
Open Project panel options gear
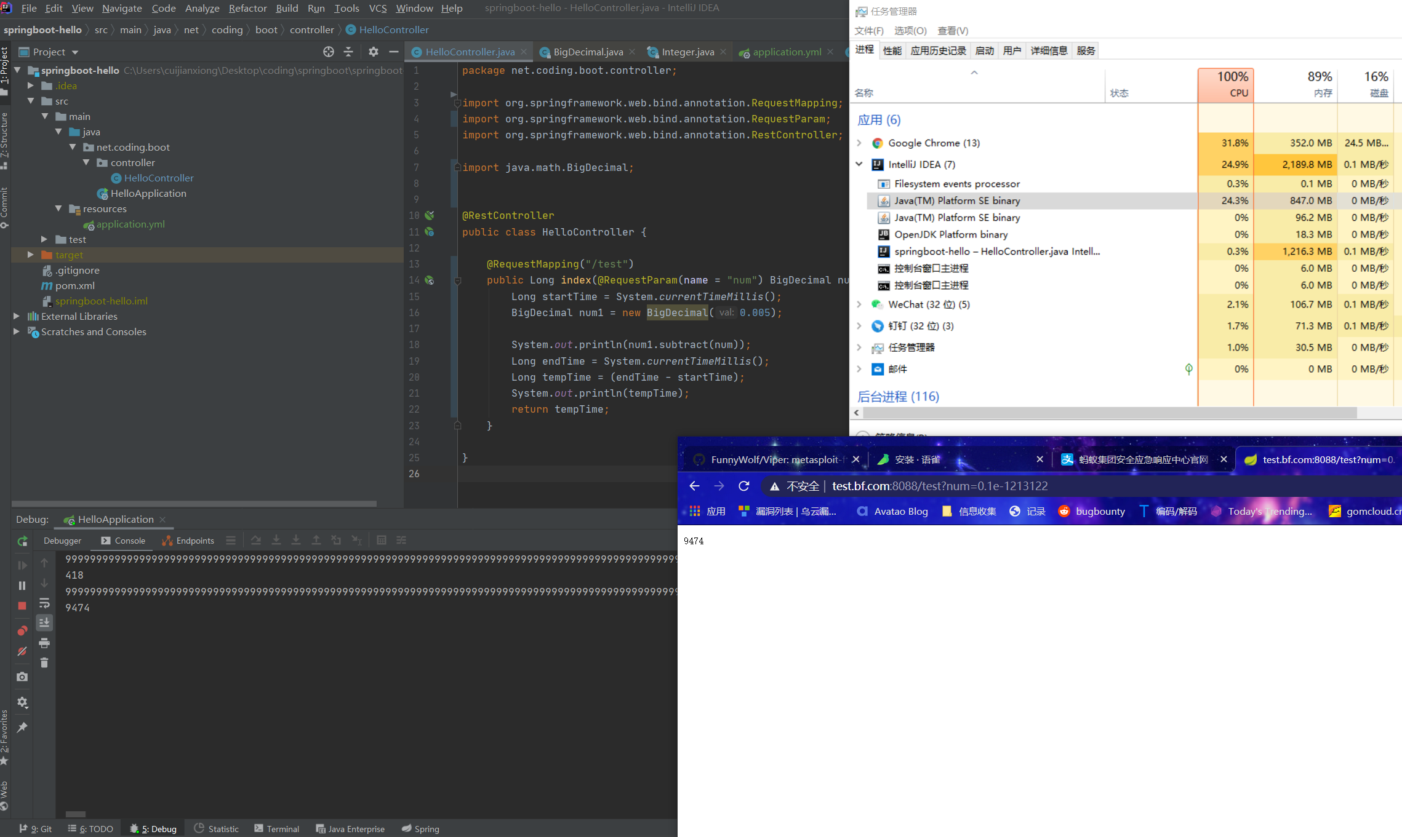pos(373,52)
